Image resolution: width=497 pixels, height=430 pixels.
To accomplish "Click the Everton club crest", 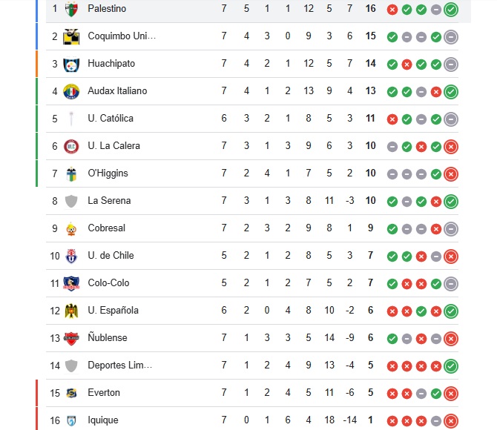I will point(71,393).
